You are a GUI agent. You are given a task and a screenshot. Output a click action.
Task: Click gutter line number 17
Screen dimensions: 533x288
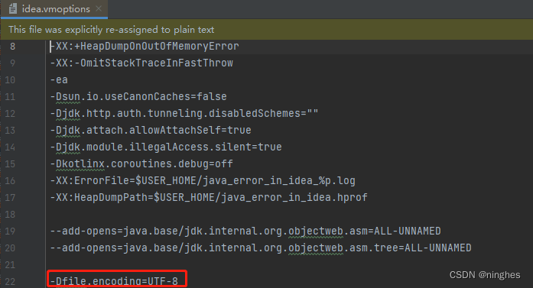[10, 197]
